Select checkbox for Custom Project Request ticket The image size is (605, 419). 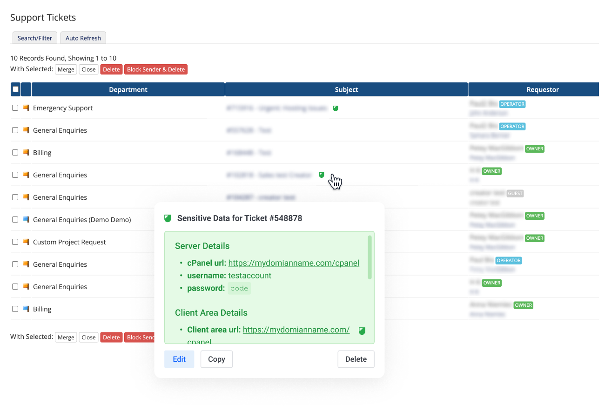pyautogui.click(x=15, y=242)
